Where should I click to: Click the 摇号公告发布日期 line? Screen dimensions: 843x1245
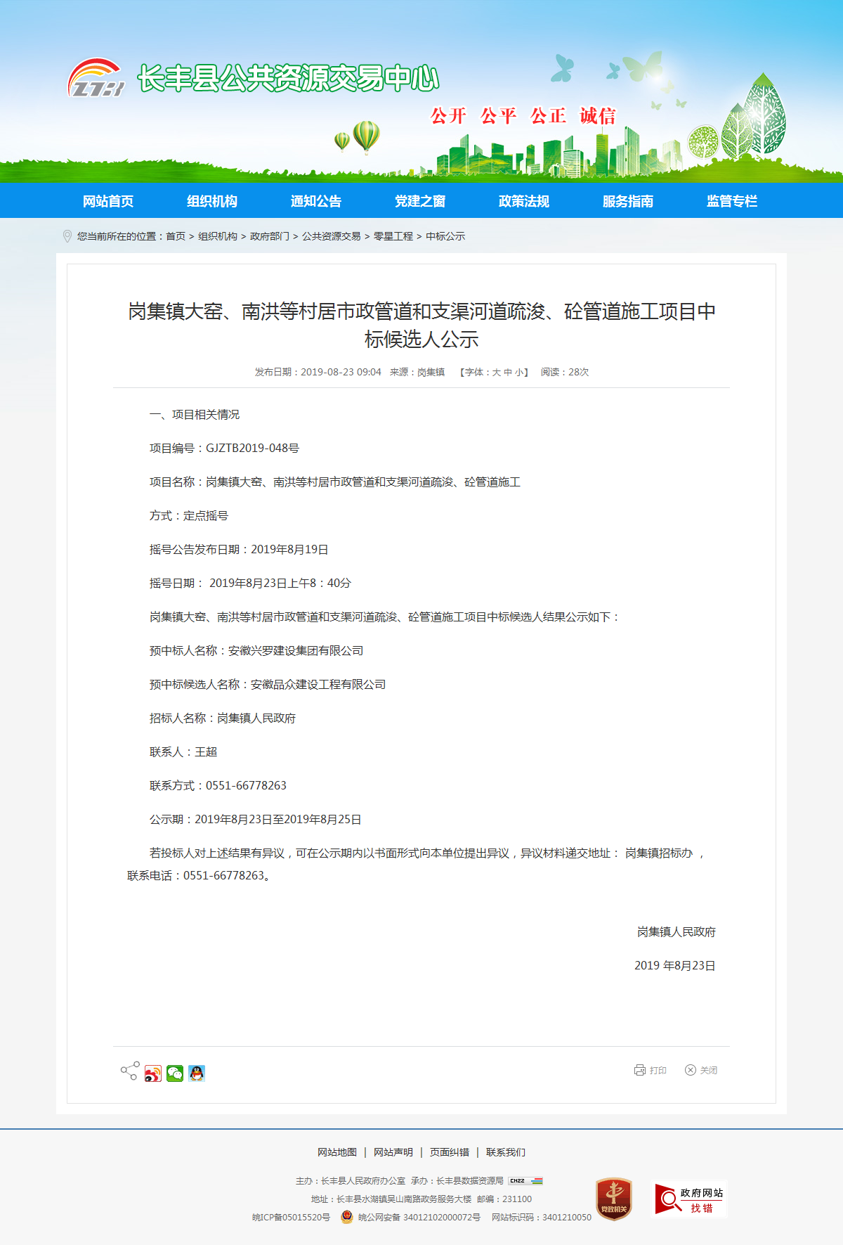coord(239,550)
